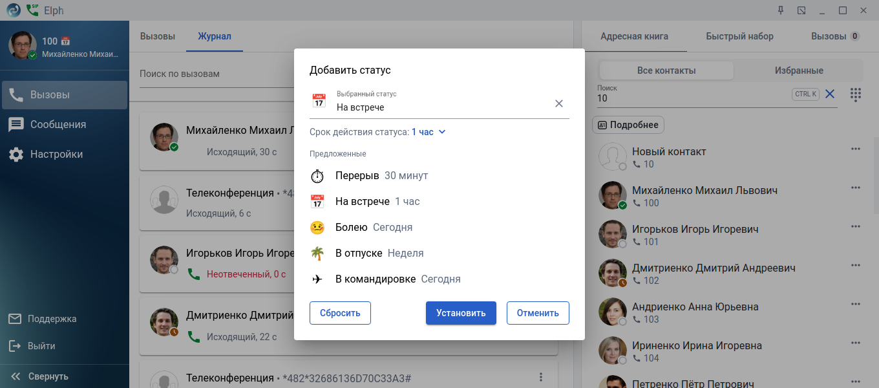Clear the selected status with the X icon
879x388 pixels.
559,103
